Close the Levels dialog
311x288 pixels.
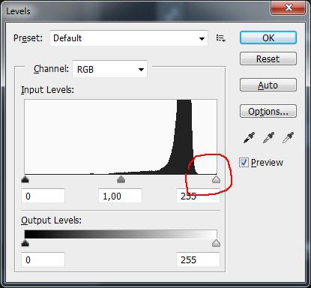pyautogui.click(x=288, y=7)
